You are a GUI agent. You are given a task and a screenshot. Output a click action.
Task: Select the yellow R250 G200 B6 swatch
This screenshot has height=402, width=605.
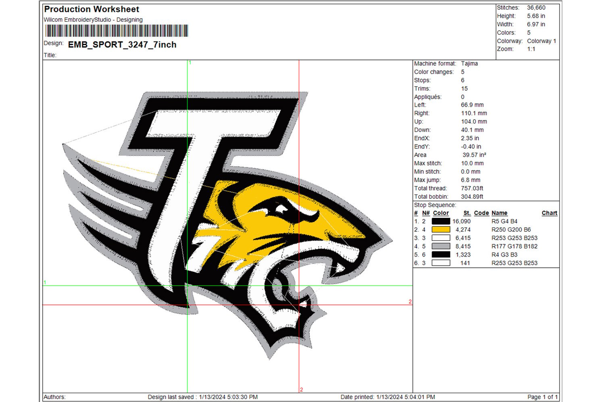pyautogui.click(x=441, y=230)
